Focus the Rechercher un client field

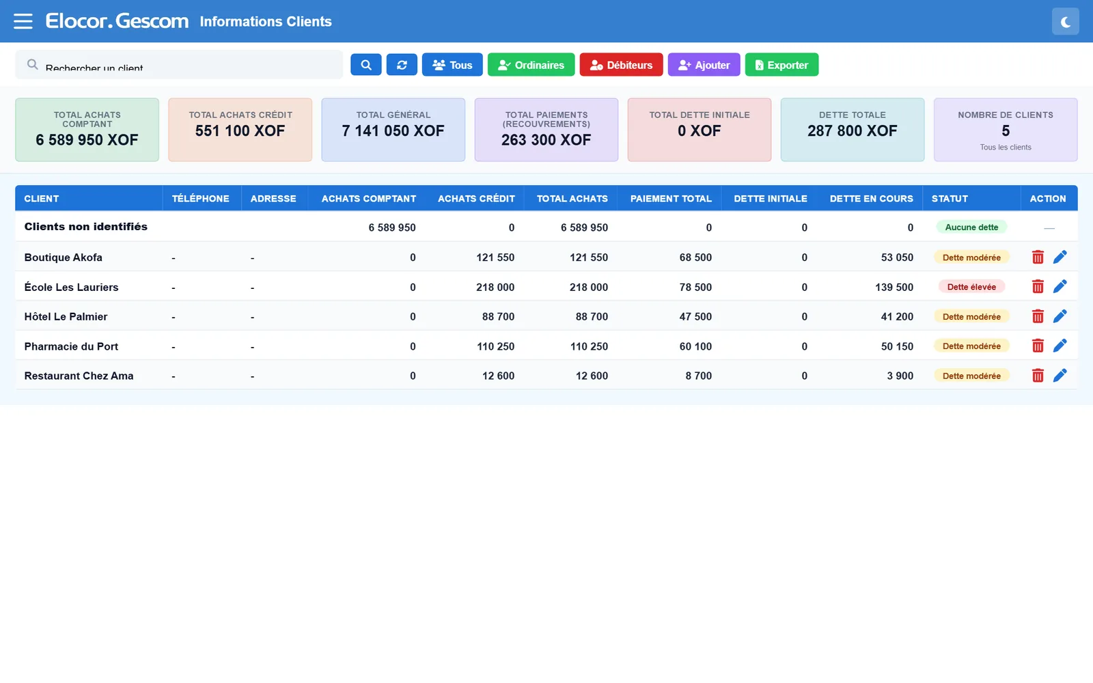point(179,65)
